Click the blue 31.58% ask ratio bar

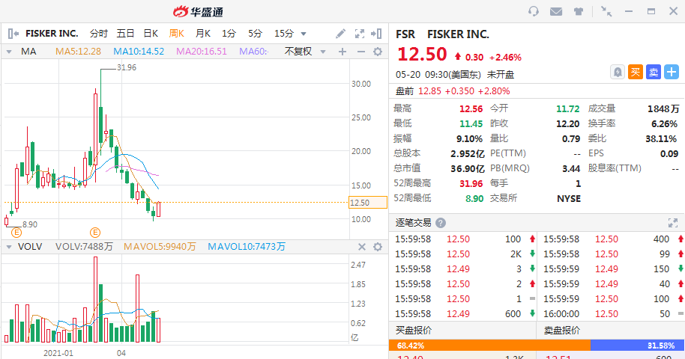pos(637,346)
